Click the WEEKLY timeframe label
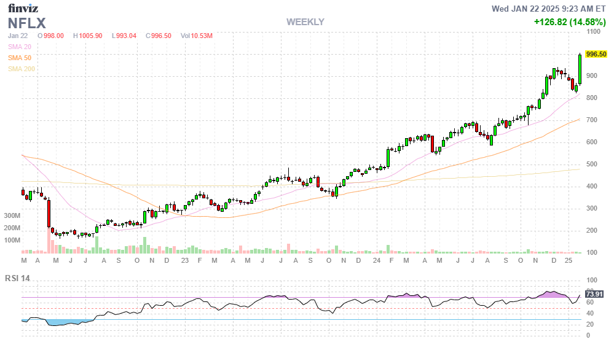This screenshot has width=614, height=345. (305, 22)
